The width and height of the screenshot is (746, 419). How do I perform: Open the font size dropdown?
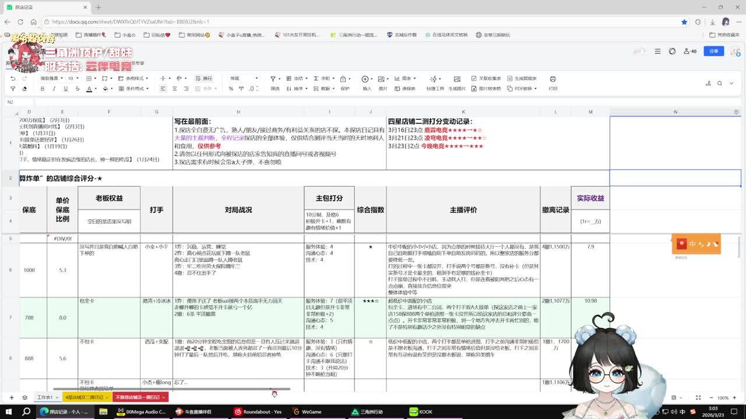(73, 79)
